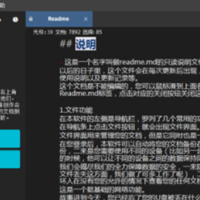
Task: Click the line starting '这是一个名字叫做readme.md'
Action: [x=132, y=63]
